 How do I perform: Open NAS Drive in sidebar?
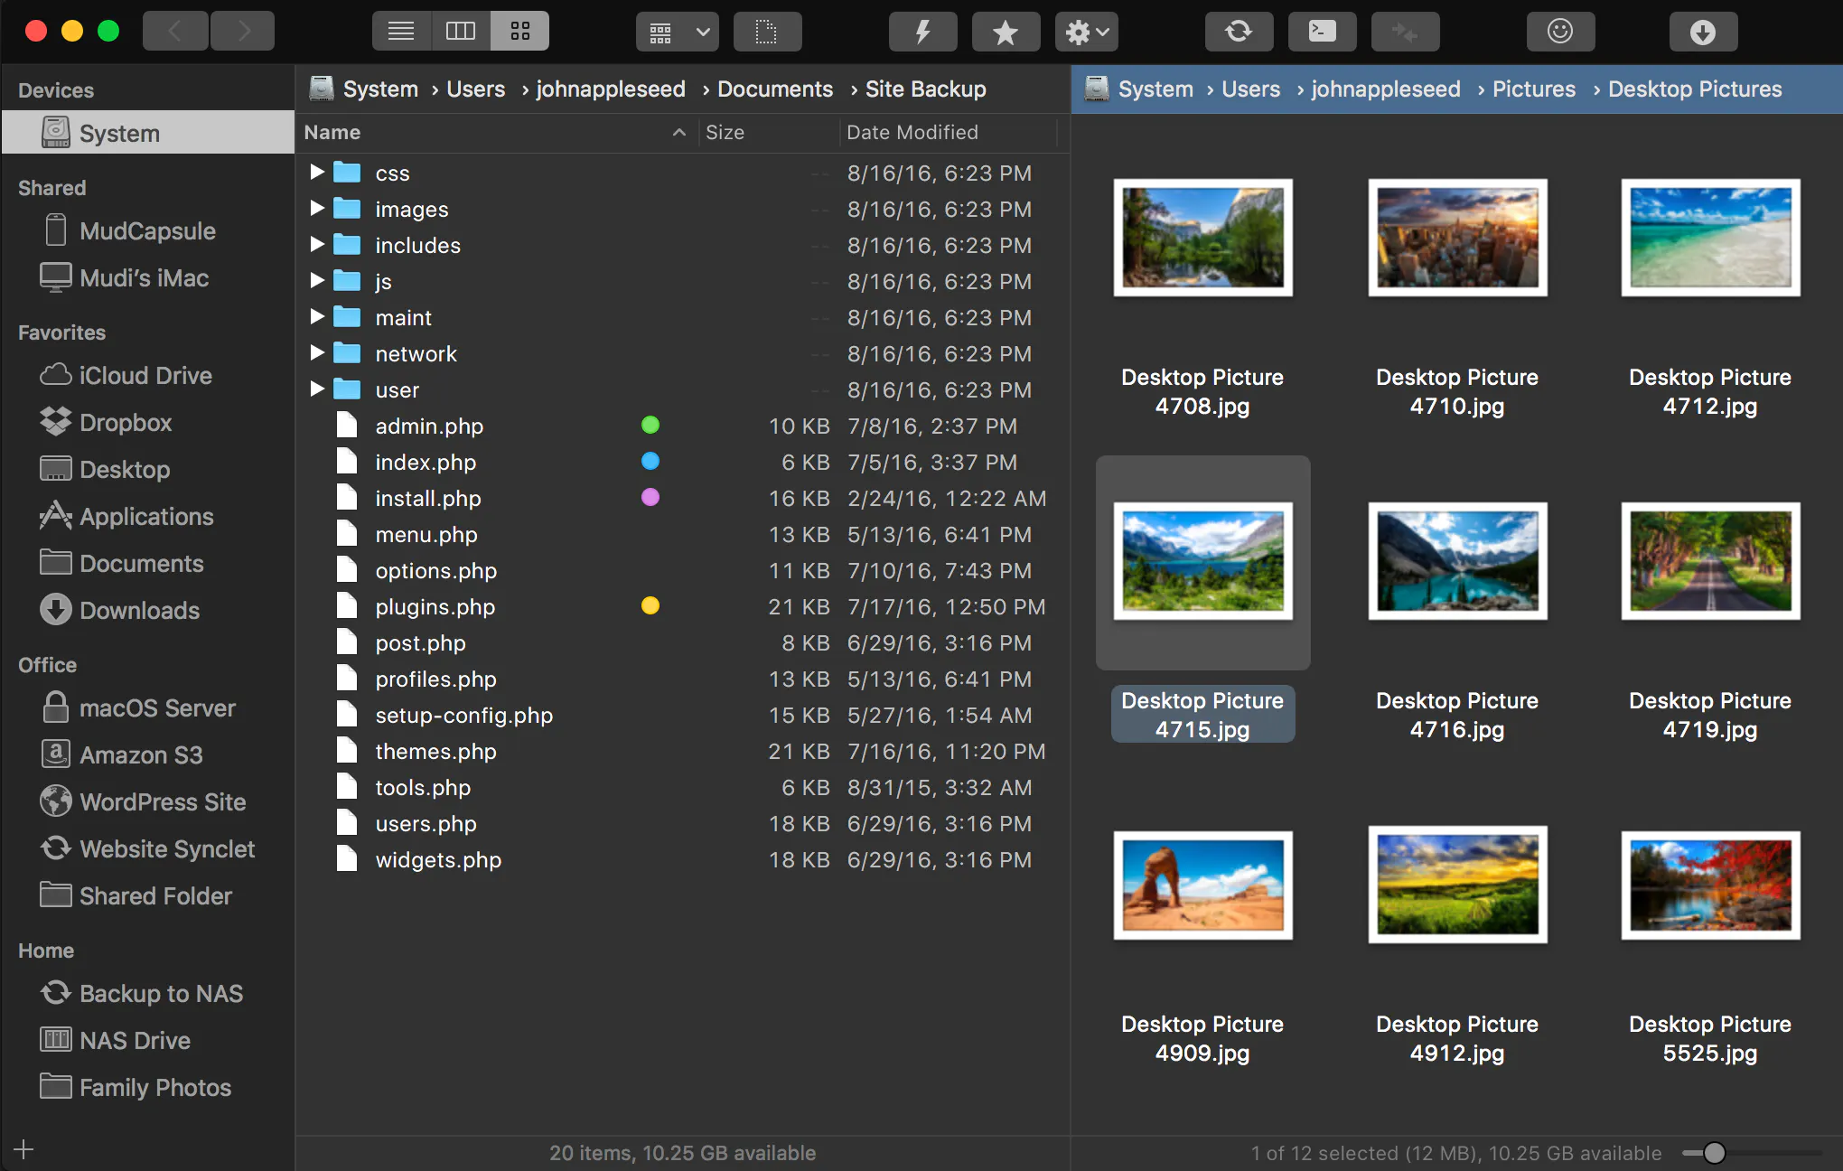pyautogui.click(x=148, y=1040)
